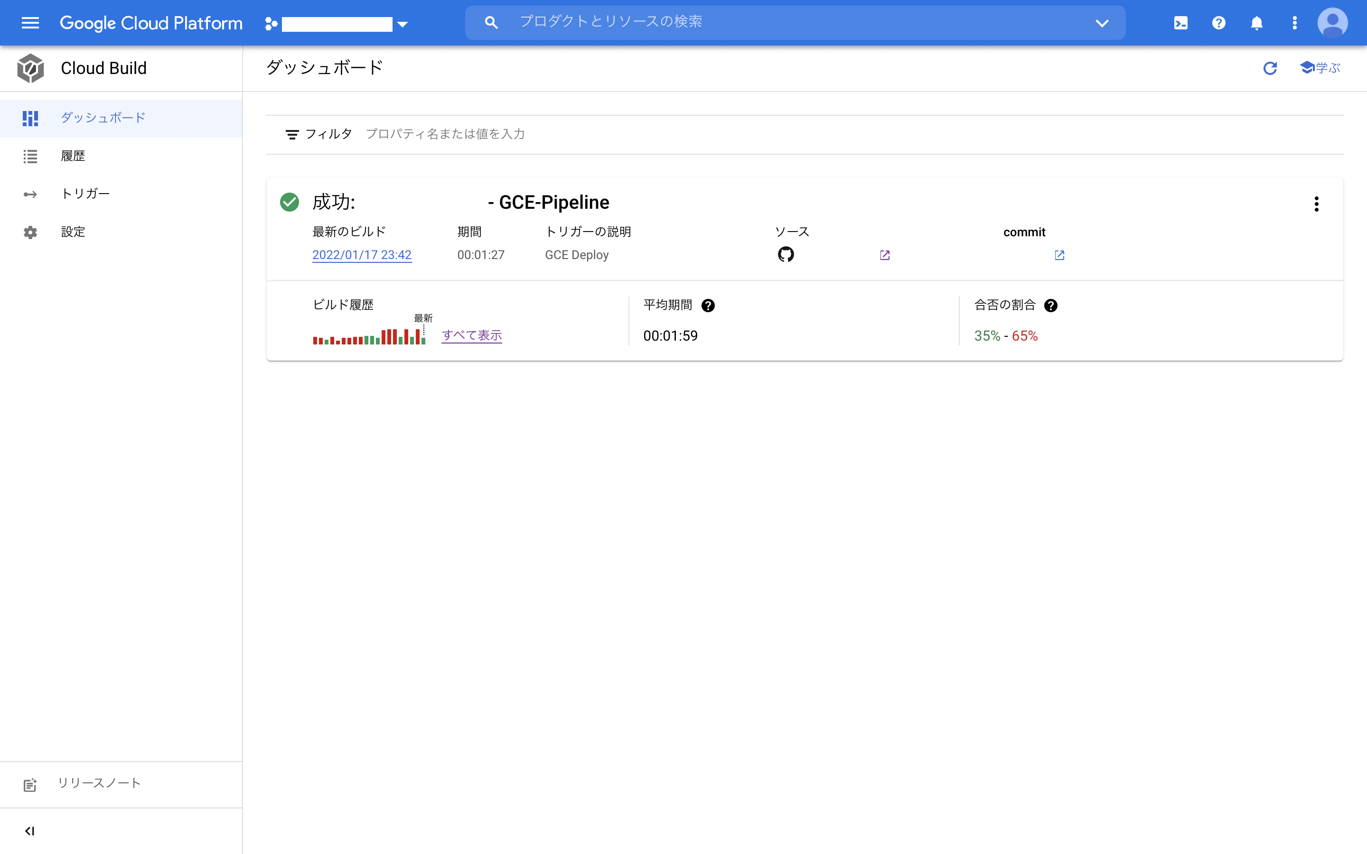Show help for 合否の割合
This screenshot has width=1367, height=854.
1051,306
